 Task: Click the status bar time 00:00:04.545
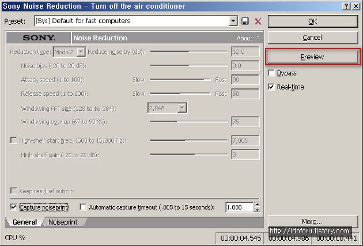[x=240, y=238]
